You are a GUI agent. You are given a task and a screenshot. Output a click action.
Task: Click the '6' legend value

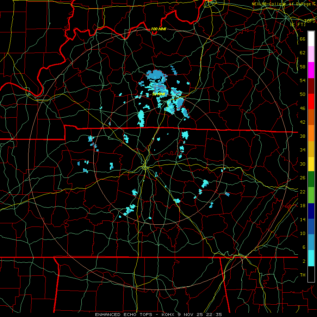click(x=304, y=247)
